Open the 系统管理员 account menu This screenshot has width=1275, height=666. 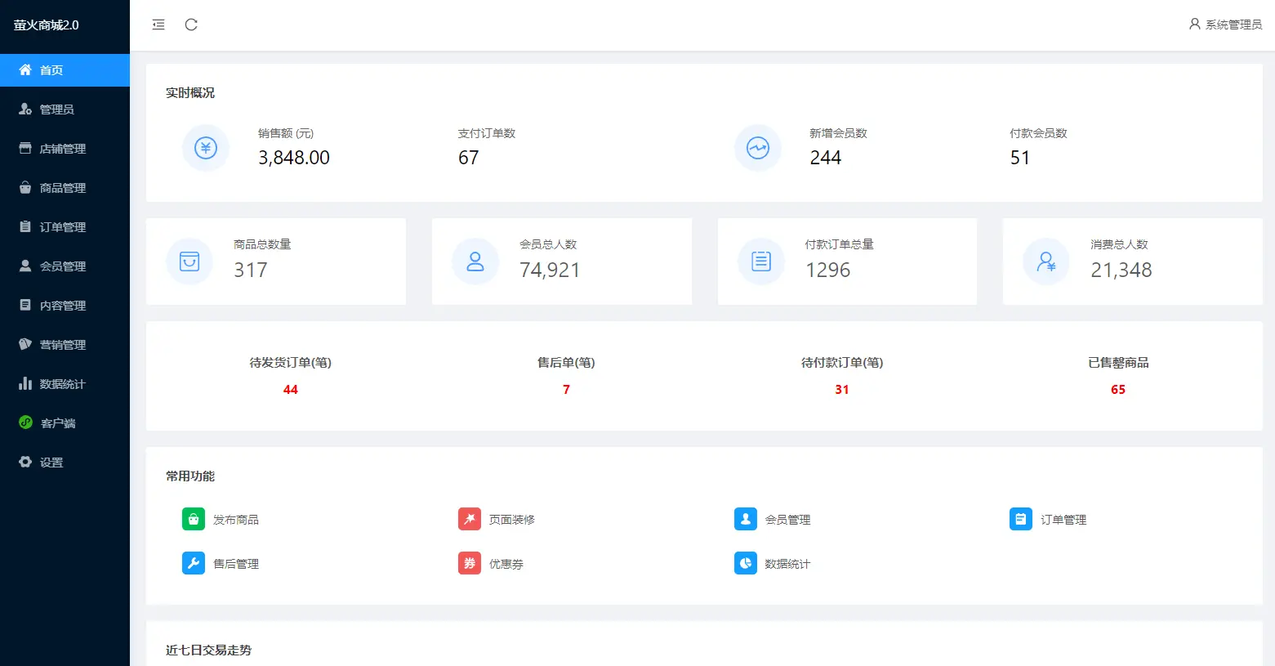click(x=1224, y=25)
